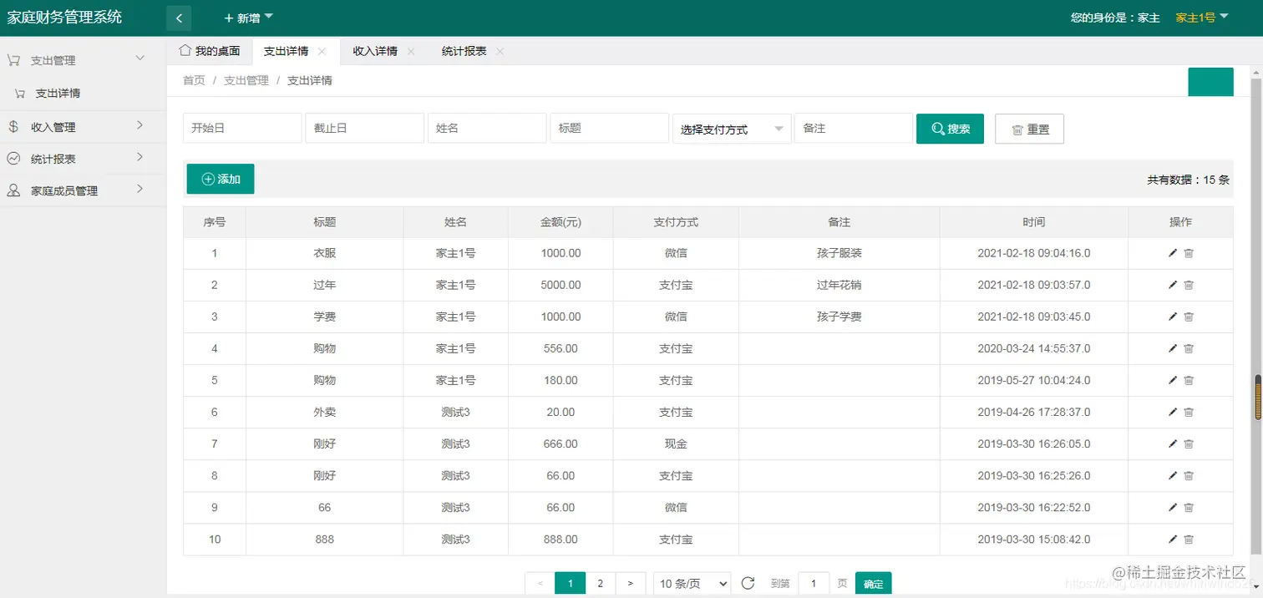1263x598 pixels.
Task: Click the 确定 pagination button
Action: coord(873,584)
